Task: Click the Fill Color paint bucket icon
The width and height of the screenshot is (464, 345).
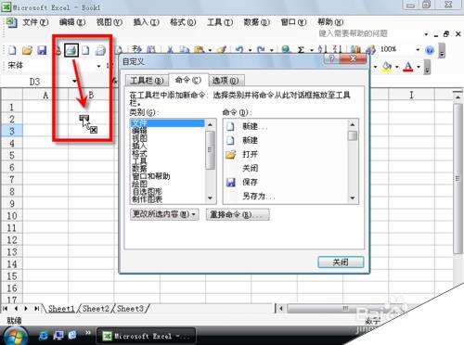Action: click(x=386, y=66)
